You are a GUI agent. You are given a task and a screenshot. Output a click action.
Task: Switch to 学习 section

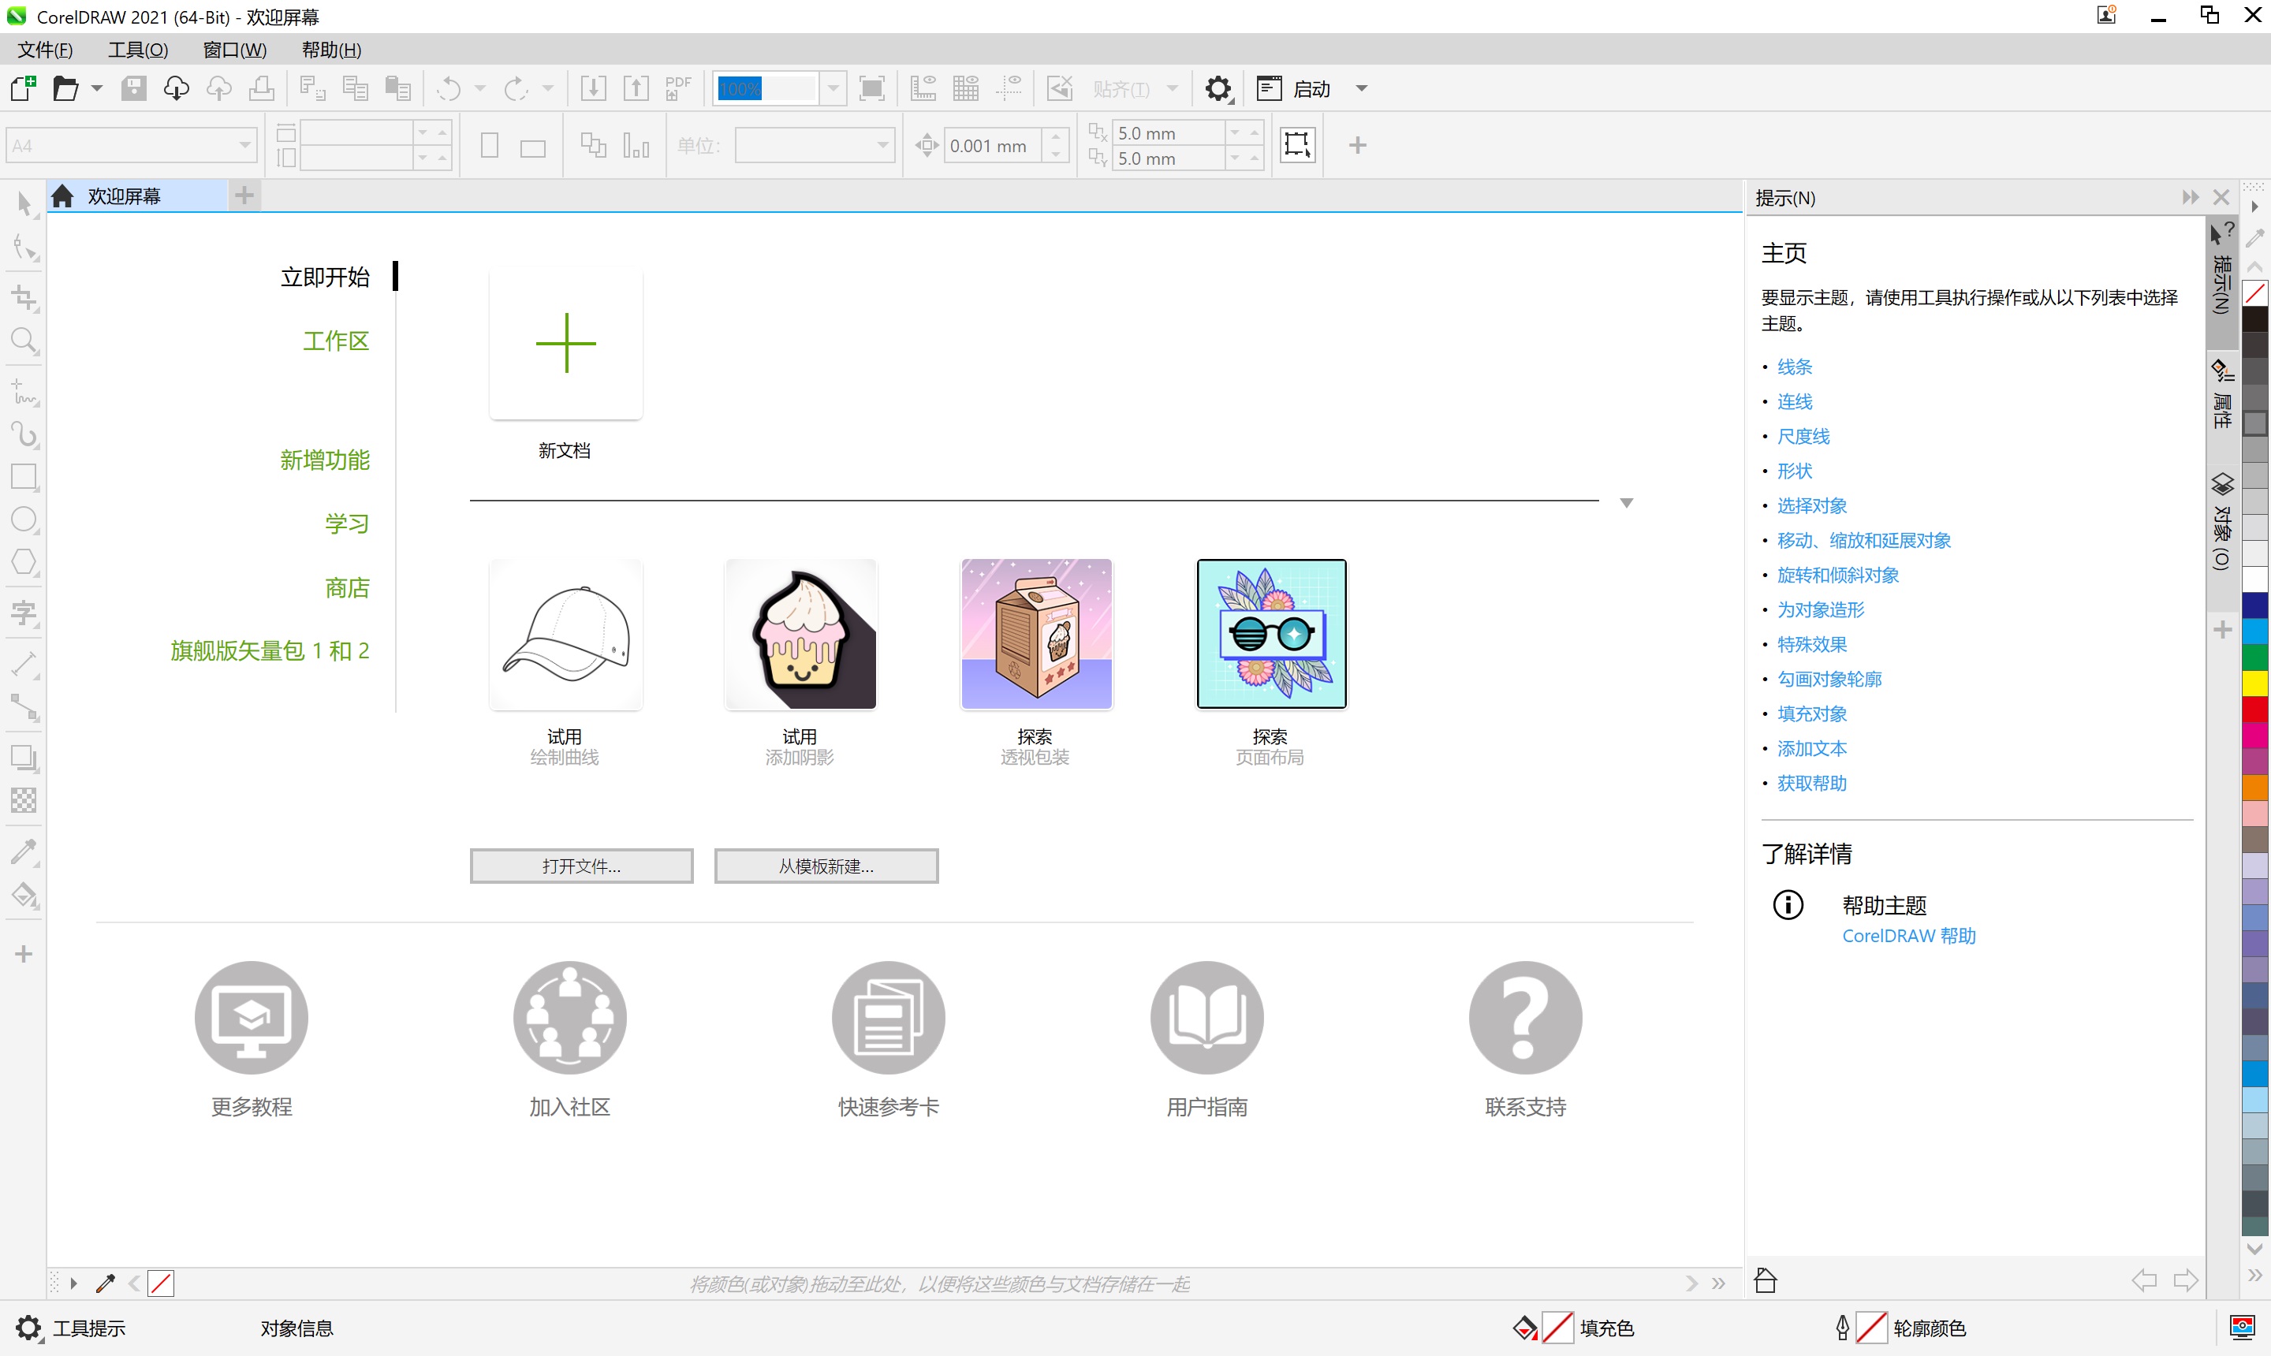[347, 523]
